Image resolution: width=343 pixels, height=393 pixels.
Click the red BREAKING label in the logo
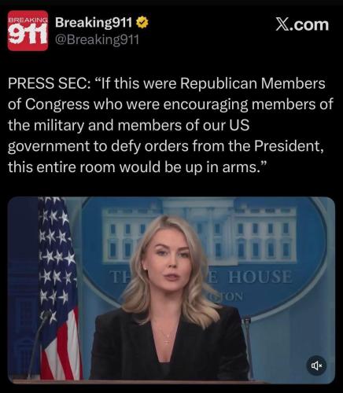tap(28, 20)
